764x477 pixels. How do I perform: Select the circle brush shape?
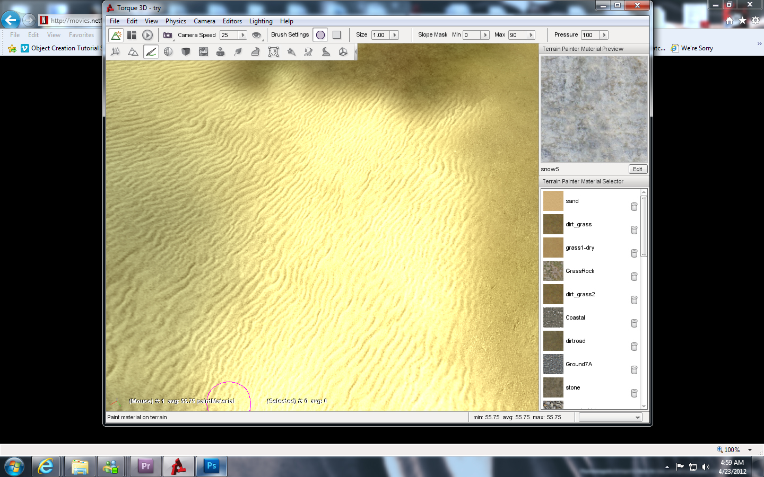[320, 35]
